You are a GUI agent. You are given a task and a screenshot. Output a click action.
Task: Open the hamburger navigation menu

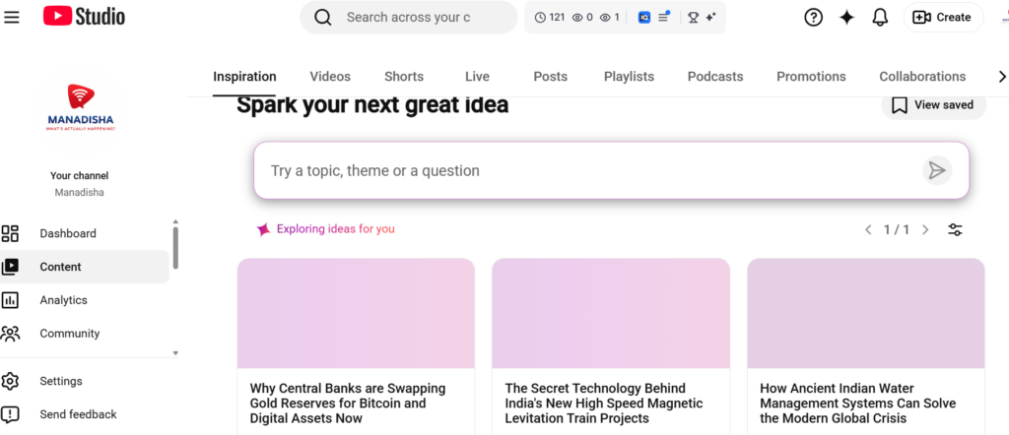coord(12,17)
